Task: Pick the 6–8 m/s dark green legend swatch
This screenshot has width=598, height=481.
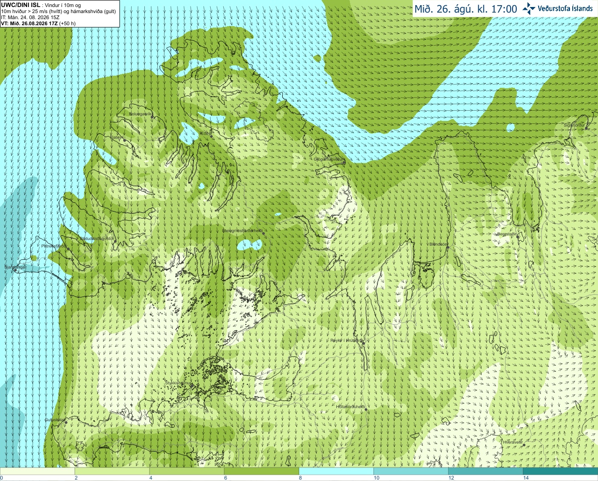Action: click(262, 471)
